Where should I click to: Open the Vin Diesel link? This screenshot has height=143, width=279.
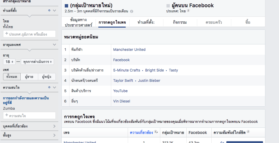[122, 101]
